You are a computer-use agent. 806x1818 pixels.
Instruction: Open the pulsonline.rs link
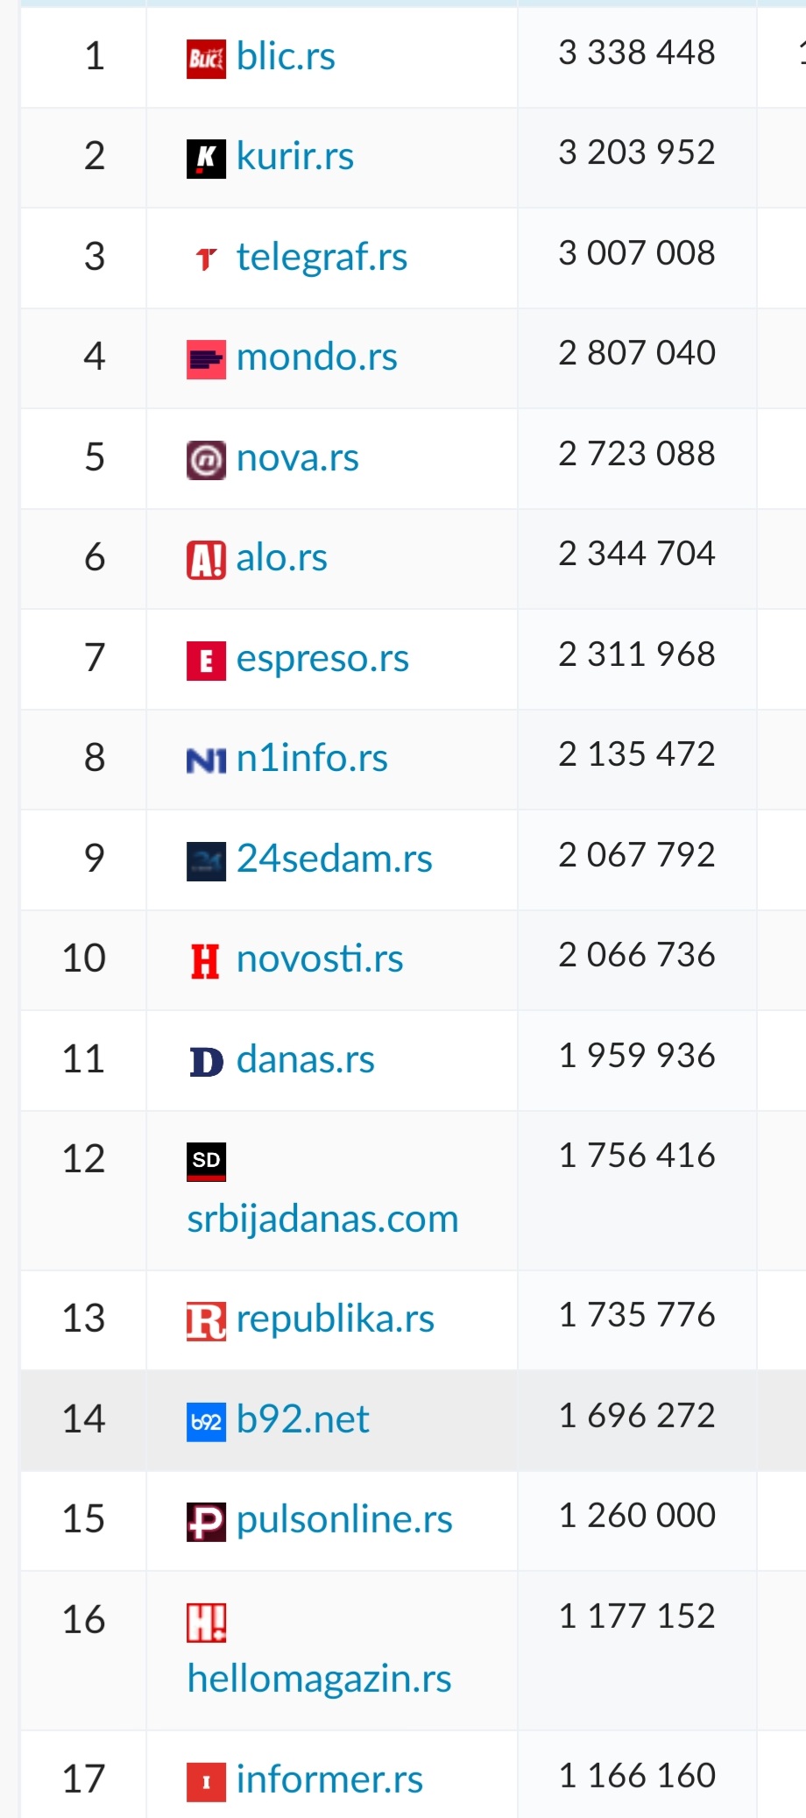coord(344,1519)
